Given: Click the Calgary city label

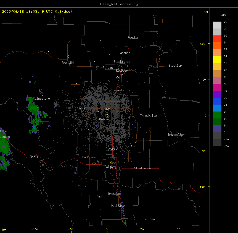Looking at the screenshot, I should coord(110,167).
